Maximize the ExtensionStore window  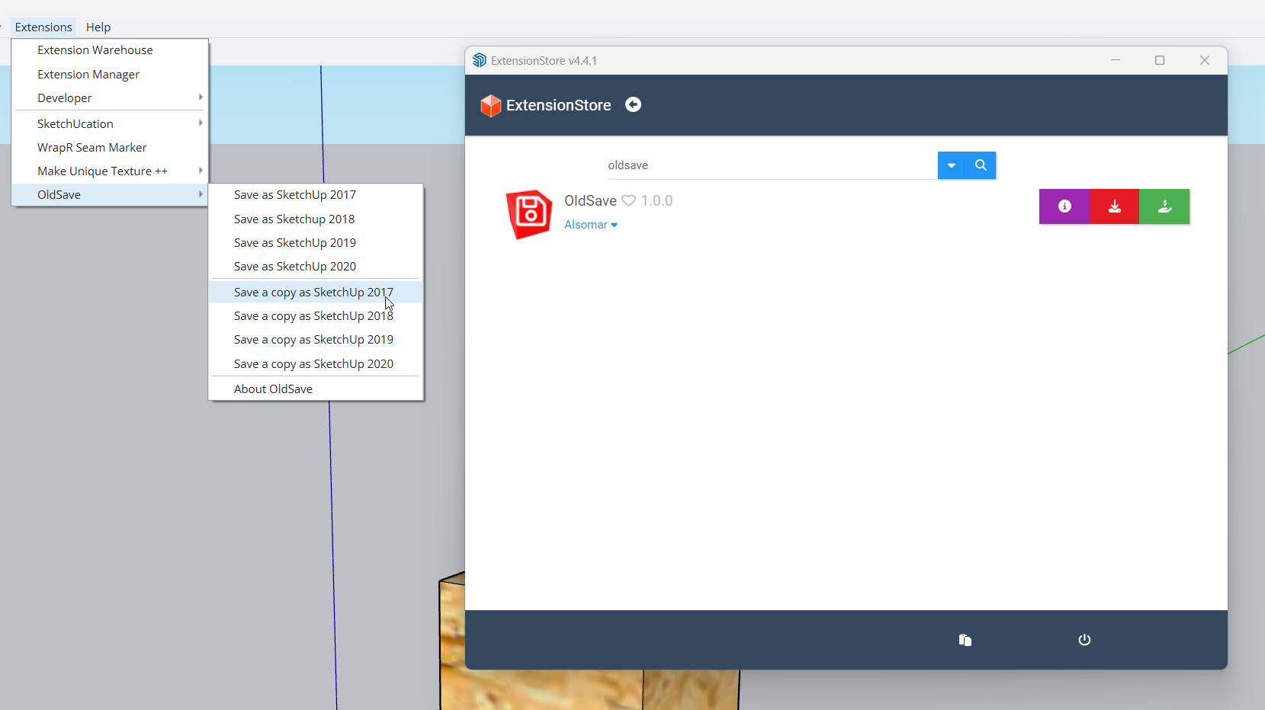coord(1160,60)
